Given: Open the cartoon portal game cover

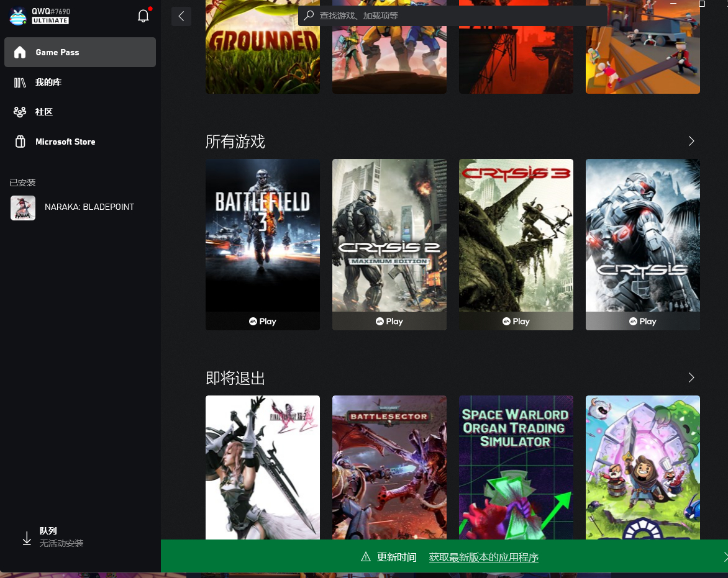Looking at the screenshot, I should [x=642, y=467].
